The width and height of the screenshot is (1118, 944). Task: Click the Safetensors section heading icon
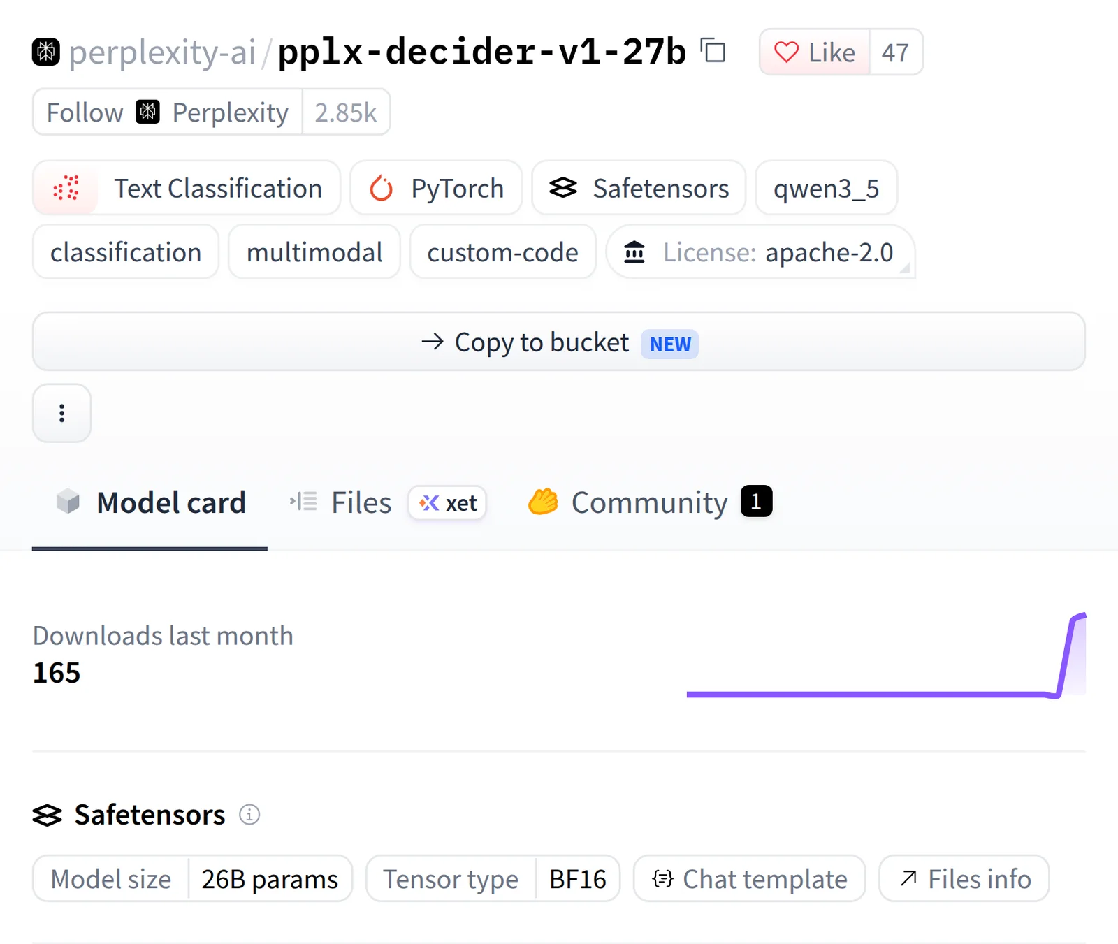click(48, 815)
